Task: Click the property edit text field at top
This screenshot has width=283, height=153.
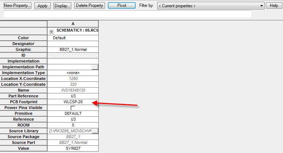Action: coord(127,14)
